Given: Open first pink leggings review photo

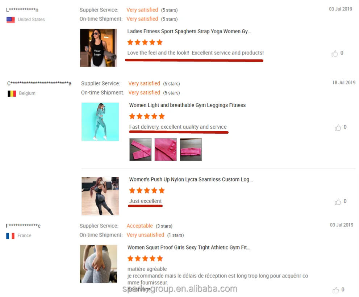Looking at the screenshot, I should point(140,150).
